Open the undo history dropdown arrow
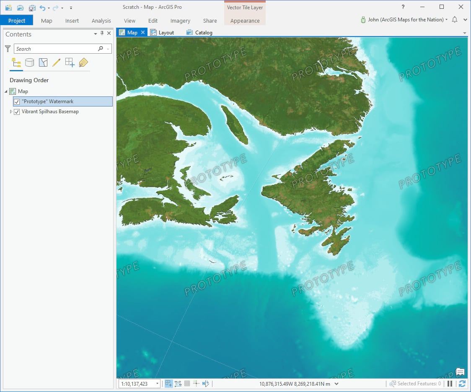This screenshot has height=392, width=471. pyautogui.click(x=49, y=8)
